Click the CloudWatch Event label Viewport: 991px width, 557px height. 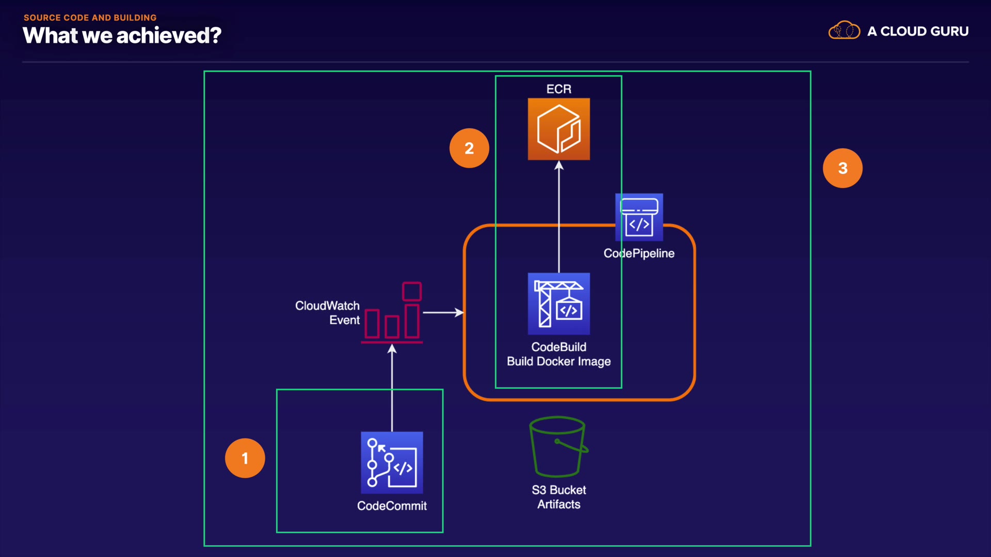327,313
